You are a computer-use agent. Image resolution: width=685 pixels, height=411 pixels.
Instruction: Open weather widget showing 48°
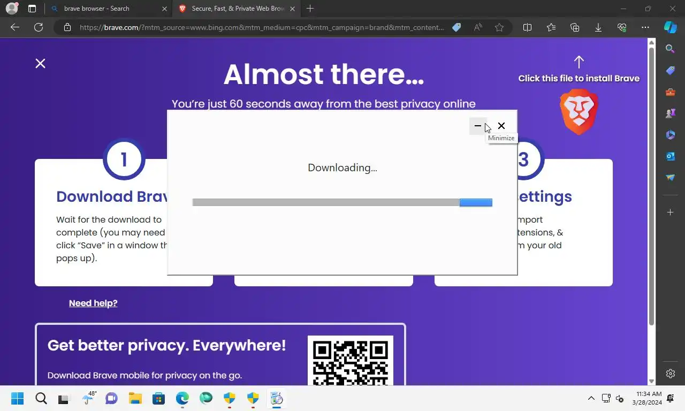pos(88,398)
